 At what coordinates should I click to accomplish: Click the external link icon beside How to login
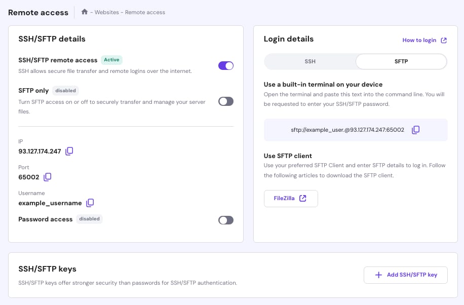[x=444, y=41]
